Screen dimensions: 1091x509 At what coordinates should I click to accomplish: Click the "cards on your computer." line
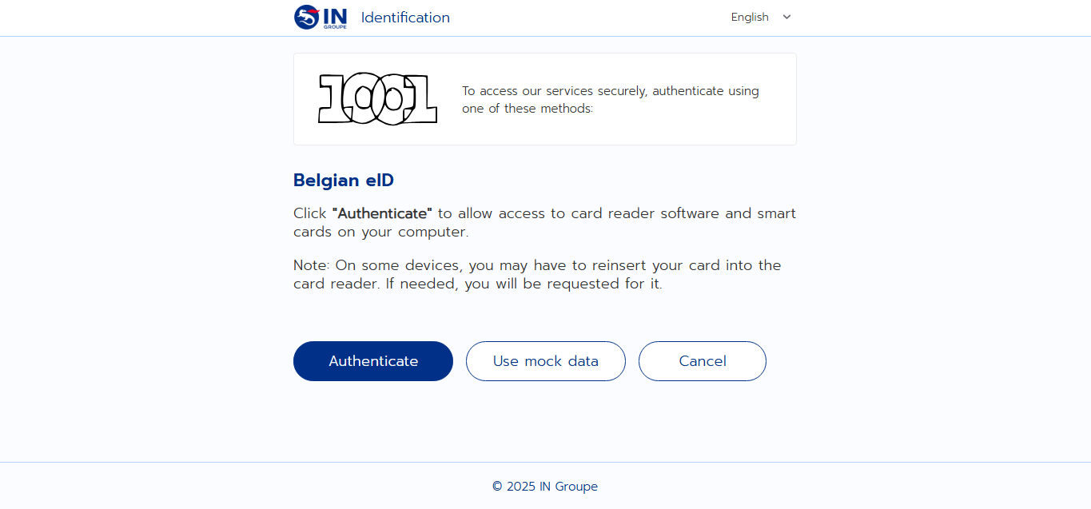pos(380,233)
